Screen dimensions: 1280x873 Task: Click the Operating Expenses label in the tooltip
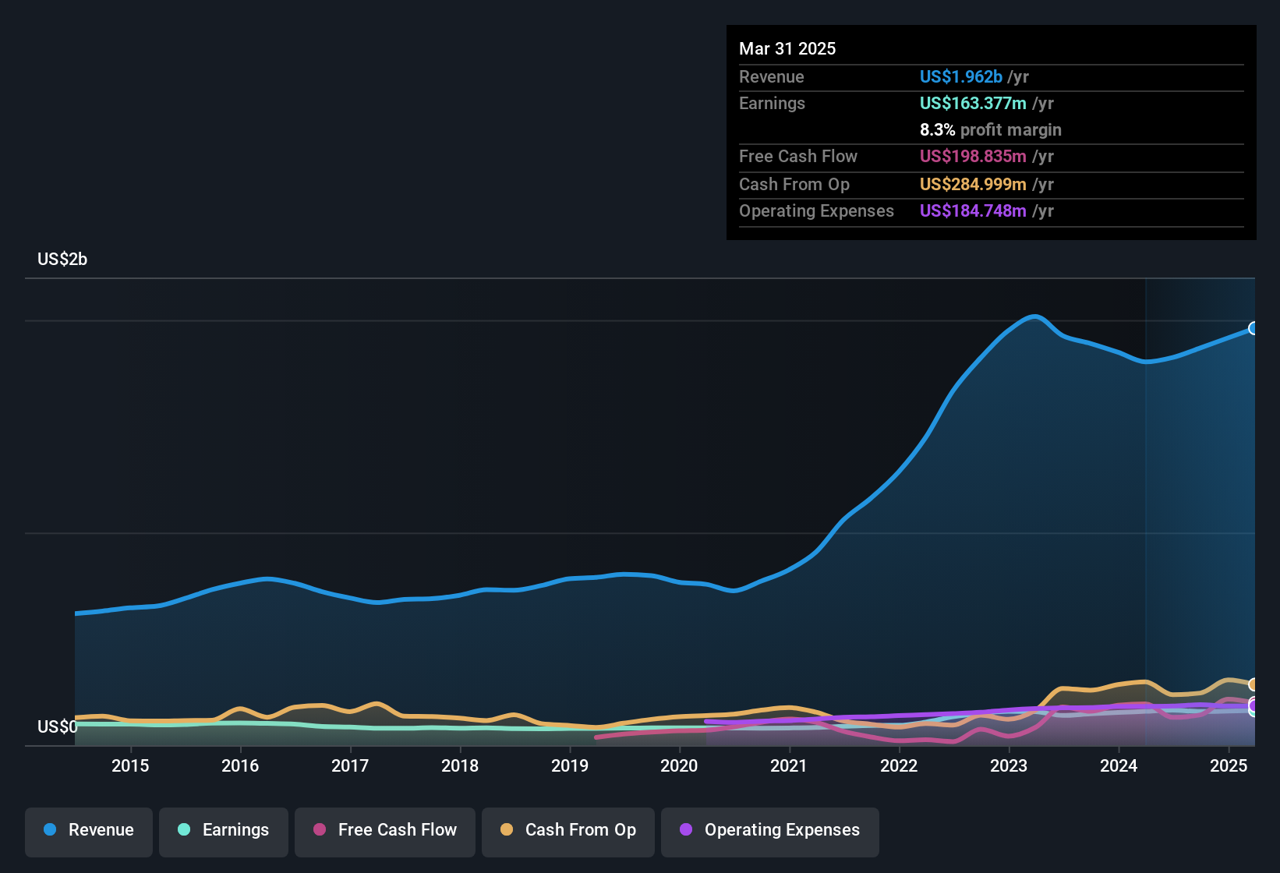pos(816,211)
